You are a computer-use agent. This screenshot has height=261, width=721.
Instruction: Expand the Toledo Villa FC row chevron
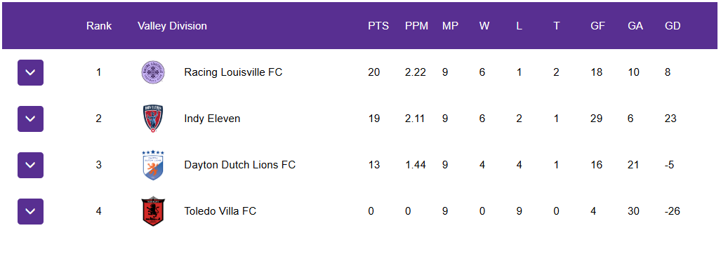click(30, 211)
